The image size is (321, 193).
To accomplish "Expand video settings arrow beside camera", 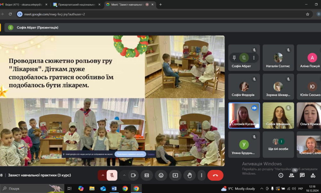I will point(124,175).
